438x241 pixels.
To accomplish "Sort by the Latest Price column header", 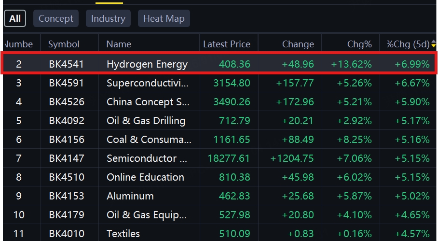I will (x=226, y=44).
